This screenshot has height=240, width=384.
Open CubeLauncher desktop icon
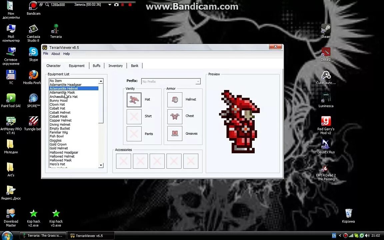(326, 77)
